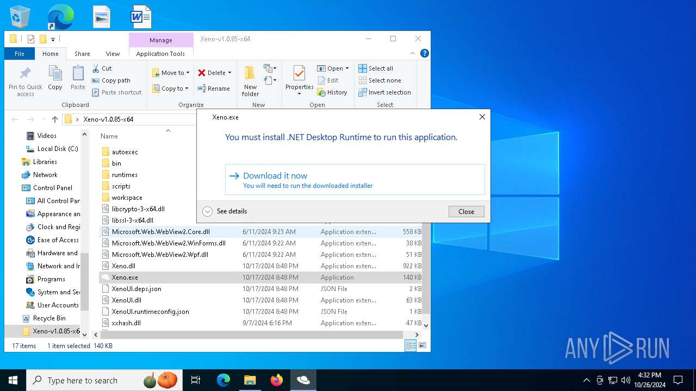Click Invert selection
The image size is (696, 391).
384,92
